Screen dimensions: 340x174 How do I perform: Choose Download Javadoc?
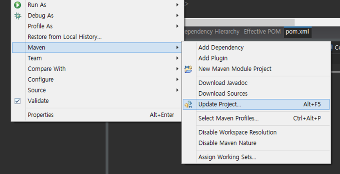(x=256, y=83)
